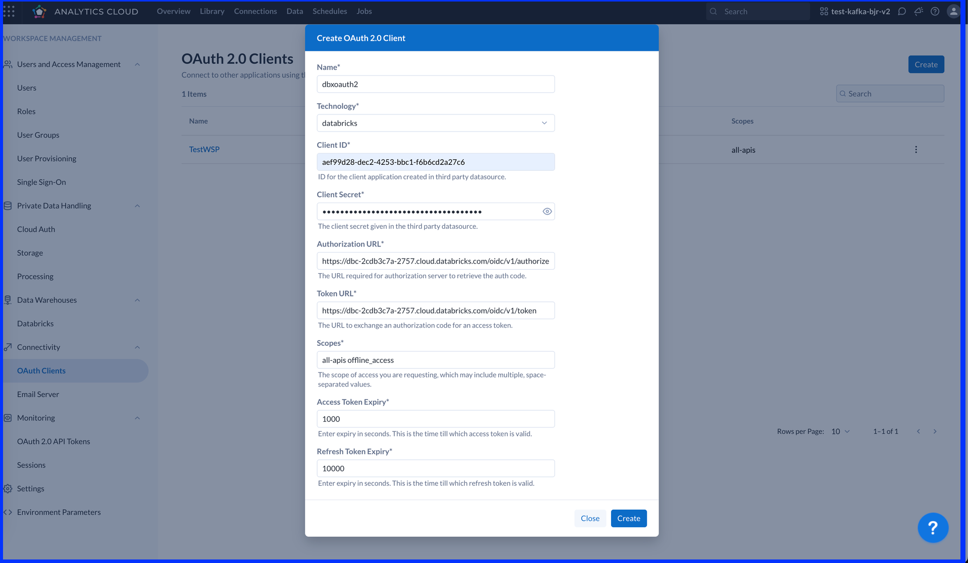
Task: Open the user profile avatar
Action: pyautogui.click(x=953, y=11)
